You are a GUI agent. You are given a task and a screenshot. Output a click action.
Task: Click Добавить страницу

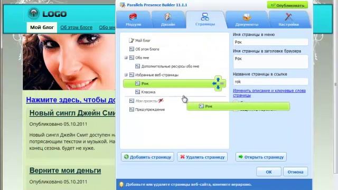coord(147,157)
